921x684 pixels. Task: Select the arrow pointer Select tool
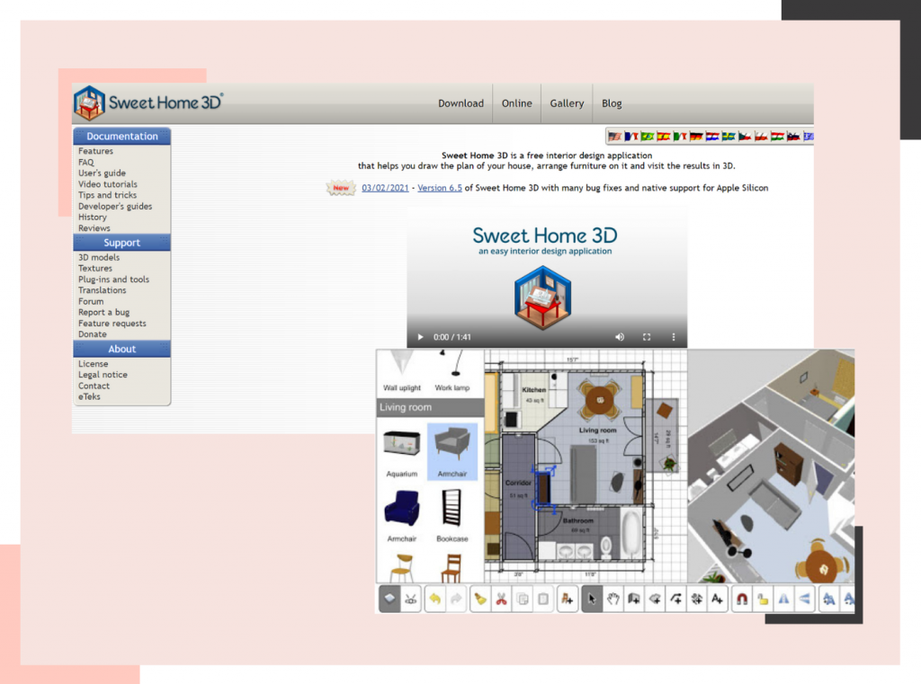click(x=592, y=600)
